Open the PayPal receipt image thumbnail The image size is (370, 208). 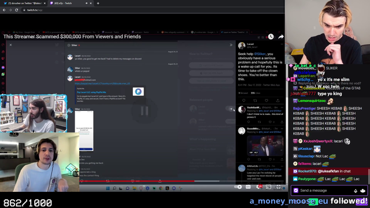pyautogui.click(x=84, y=131)
